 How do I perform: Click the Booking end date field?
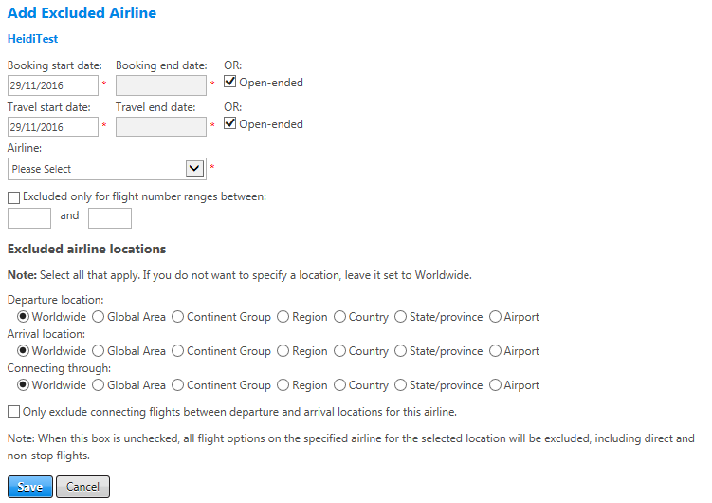[x=161, y=85]
